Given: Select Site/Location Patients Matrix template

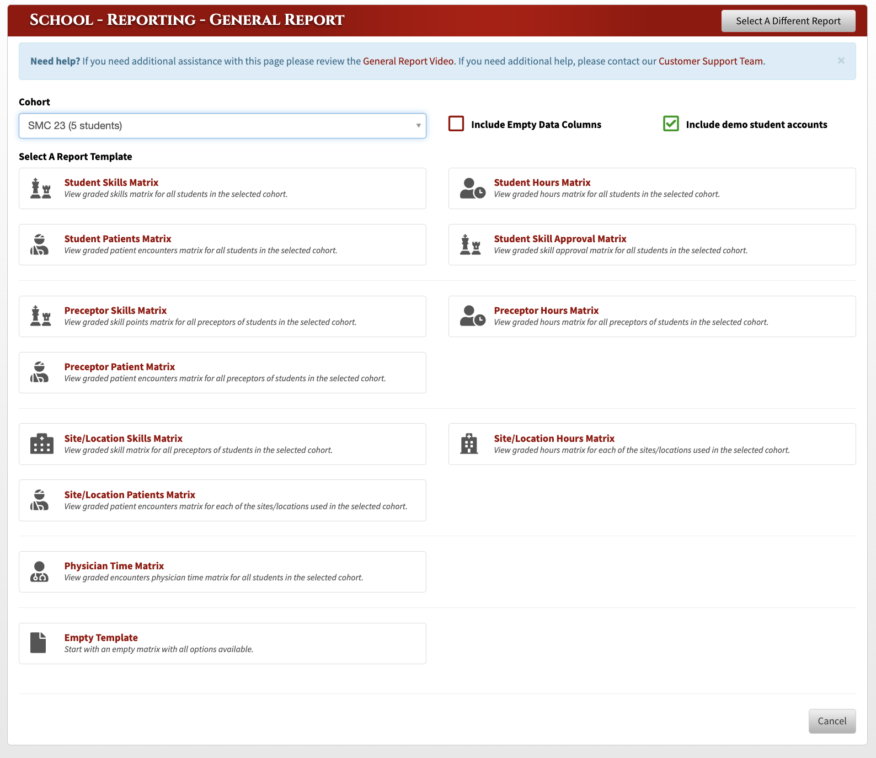Looking at the screenshot, I should [222, 500].
